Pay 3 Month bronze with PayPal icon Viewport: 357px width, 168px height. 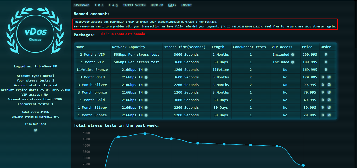click(329, 92)
